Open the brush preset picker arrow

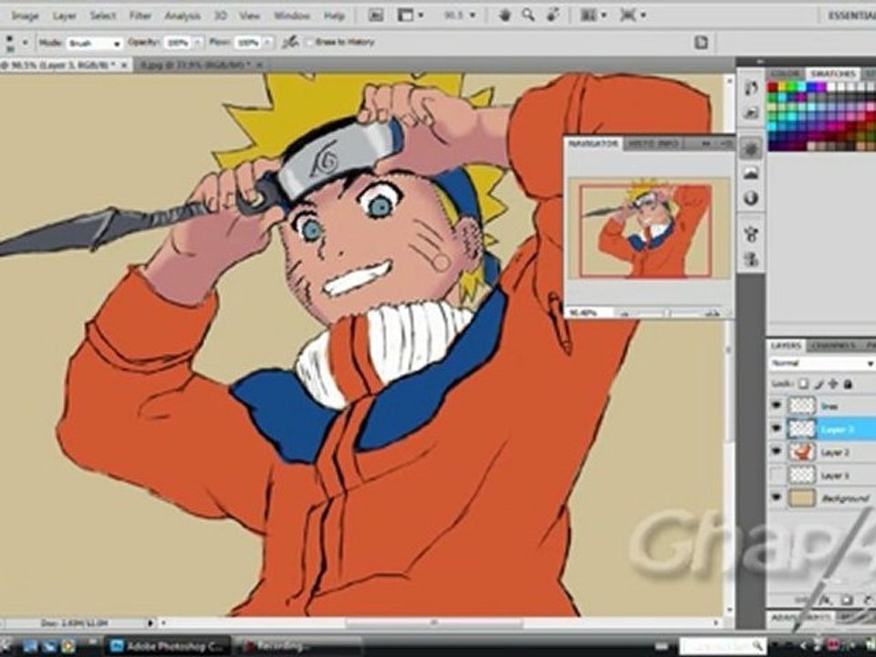point(25,43)
